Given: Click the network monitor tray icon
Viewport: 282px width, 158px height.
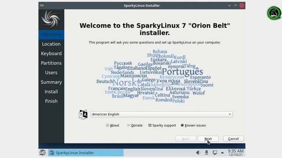Looking at the screenshot, I should point(215,153).
